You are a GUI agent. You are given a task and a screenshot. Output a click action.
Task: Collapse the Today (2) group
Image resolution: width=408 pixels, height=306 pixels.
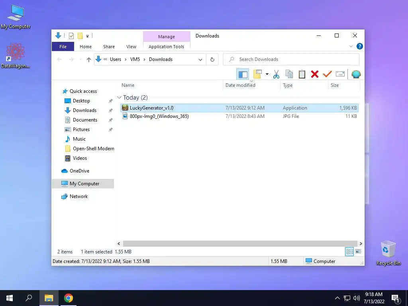[119, 98]
